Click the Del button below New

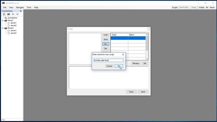coord(105,48)
